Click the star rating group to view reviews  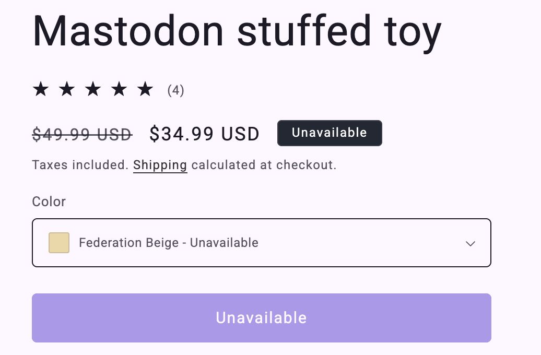click(x=93, y=89)
